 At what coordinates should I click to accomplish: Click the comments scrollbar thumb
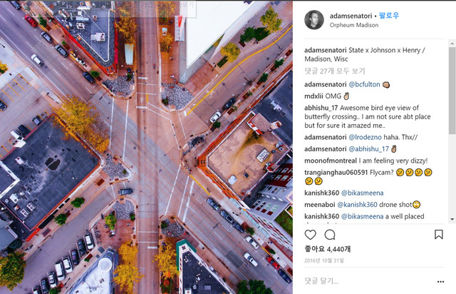click(452, 91)
